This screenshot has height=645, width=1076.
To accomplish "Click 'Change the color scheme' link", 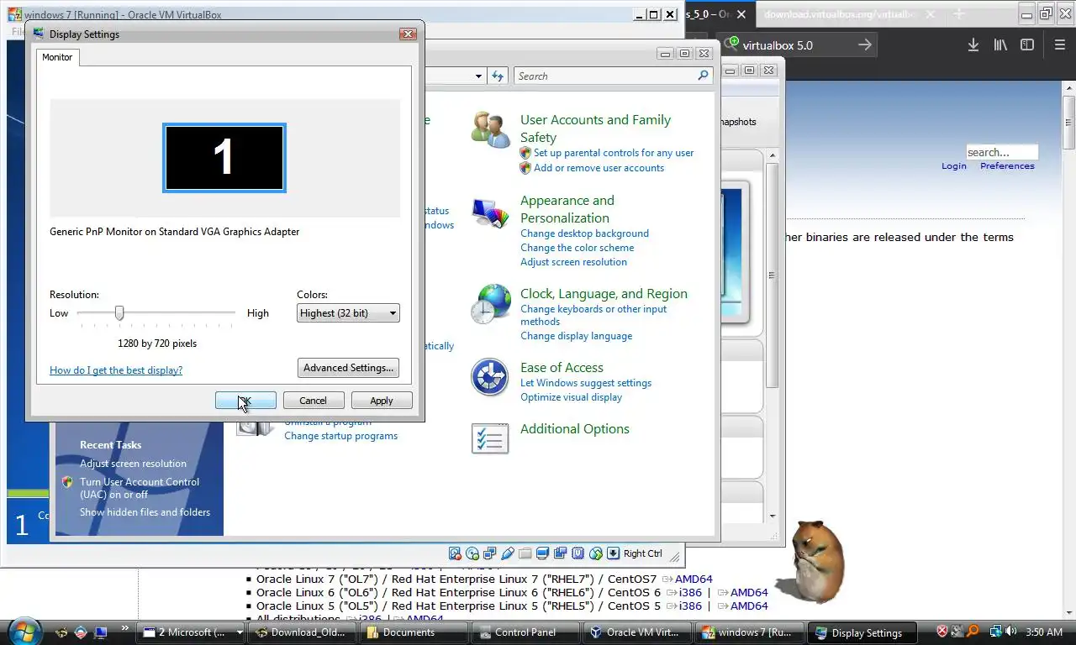I will (x=578, y=248).
